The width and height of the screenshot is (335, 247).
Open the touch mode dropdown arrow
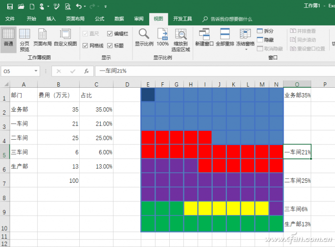click(48, 7)
